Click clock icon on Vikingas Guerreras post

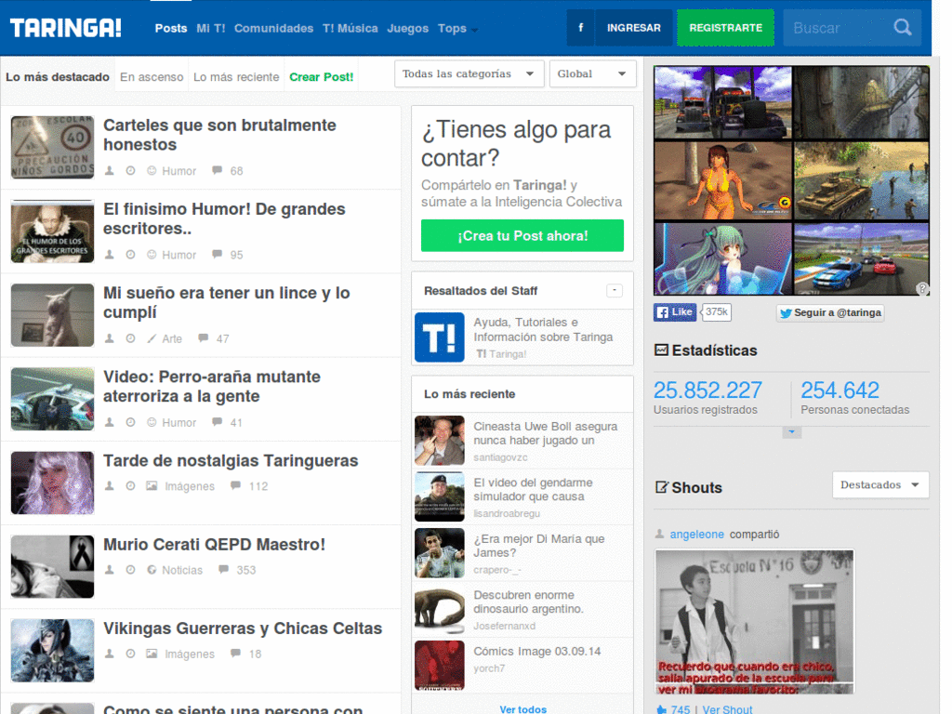point(130,654)
